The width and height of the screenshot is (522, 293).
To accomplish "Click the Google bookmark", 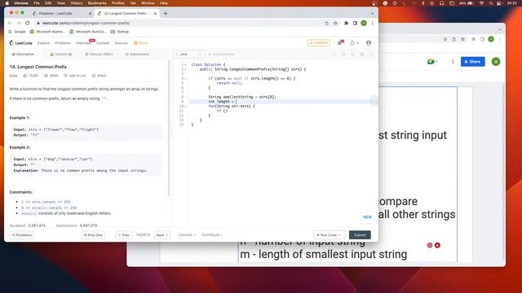I will 17,32.
